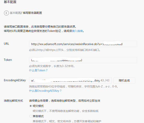The width and height of the screenshot is (144, 123).
Task: Click the 随机生成 button
Action: point(124,80)
